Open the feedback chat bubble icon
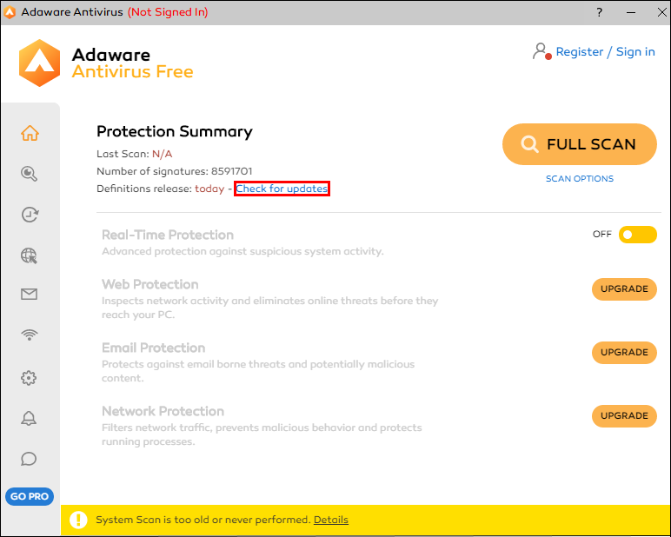Viewport: 671px width, 537px height. (x=29, y=459)
